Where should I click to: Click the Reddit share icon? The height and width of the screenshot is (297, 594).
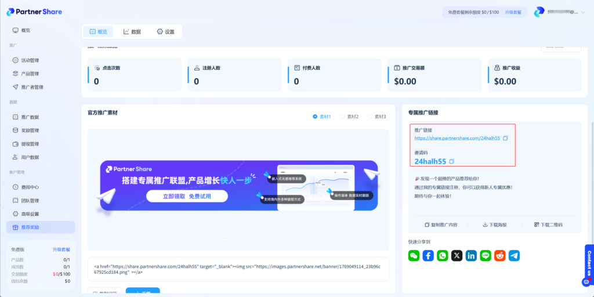[x=500, y=255]
